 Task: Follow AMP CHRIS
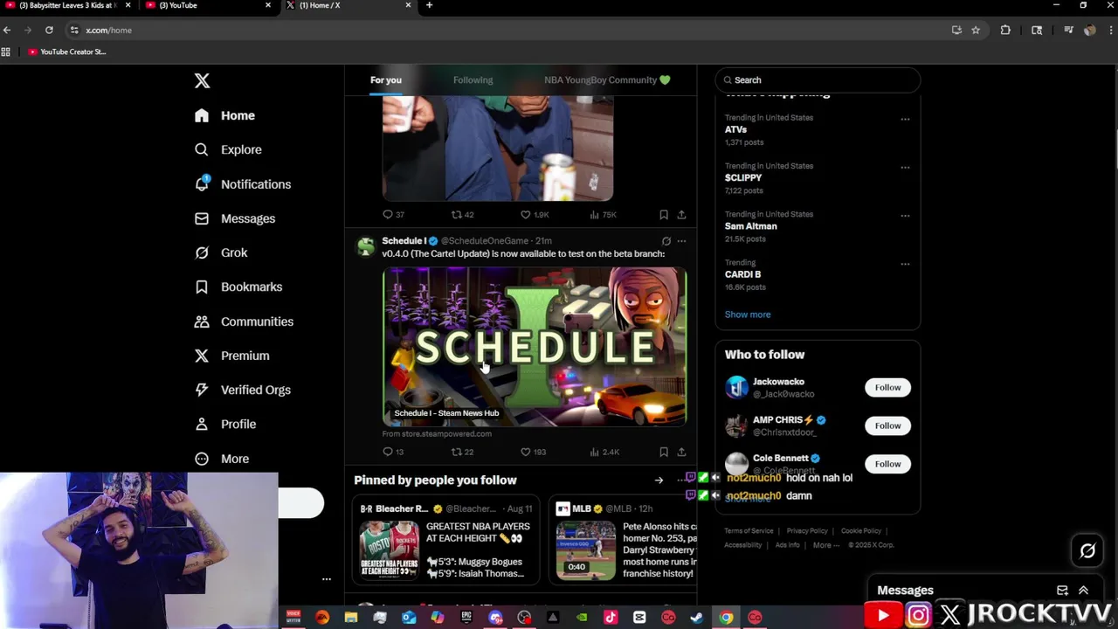click(x=887, y=425)
